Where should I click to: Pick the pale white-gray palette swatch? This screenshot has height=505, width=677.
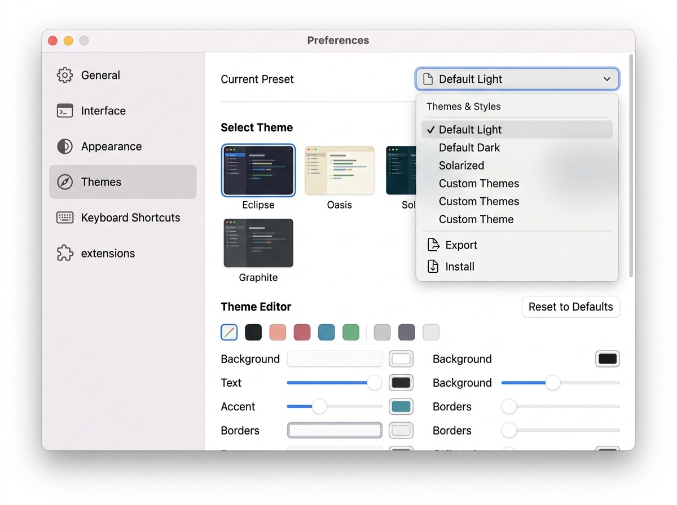point(431,332)
